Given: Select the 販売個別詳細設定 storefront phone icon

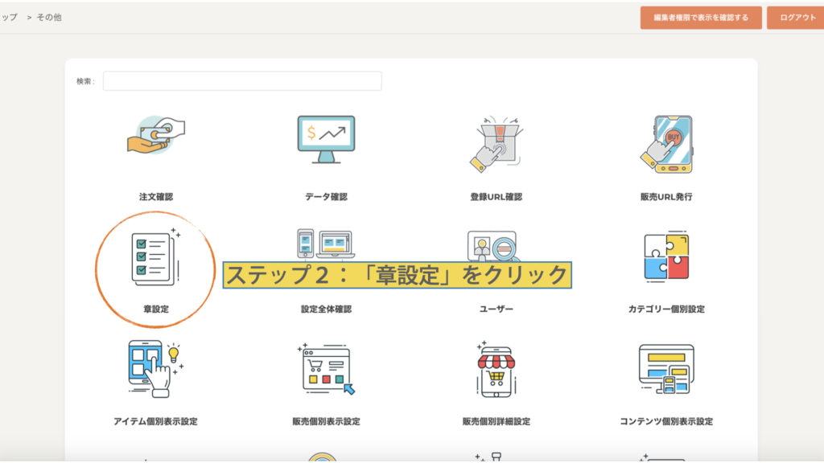Looking at the screenshot, I should [496, 370].
